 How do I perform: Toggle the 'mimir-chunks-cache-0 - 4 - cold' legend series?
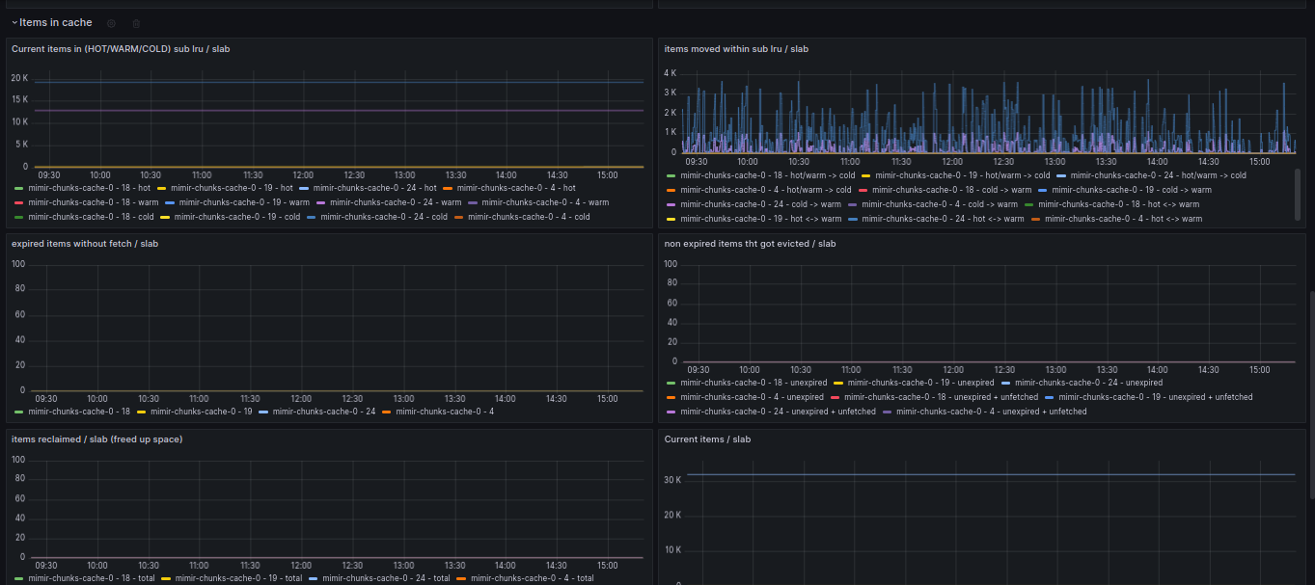528,217
